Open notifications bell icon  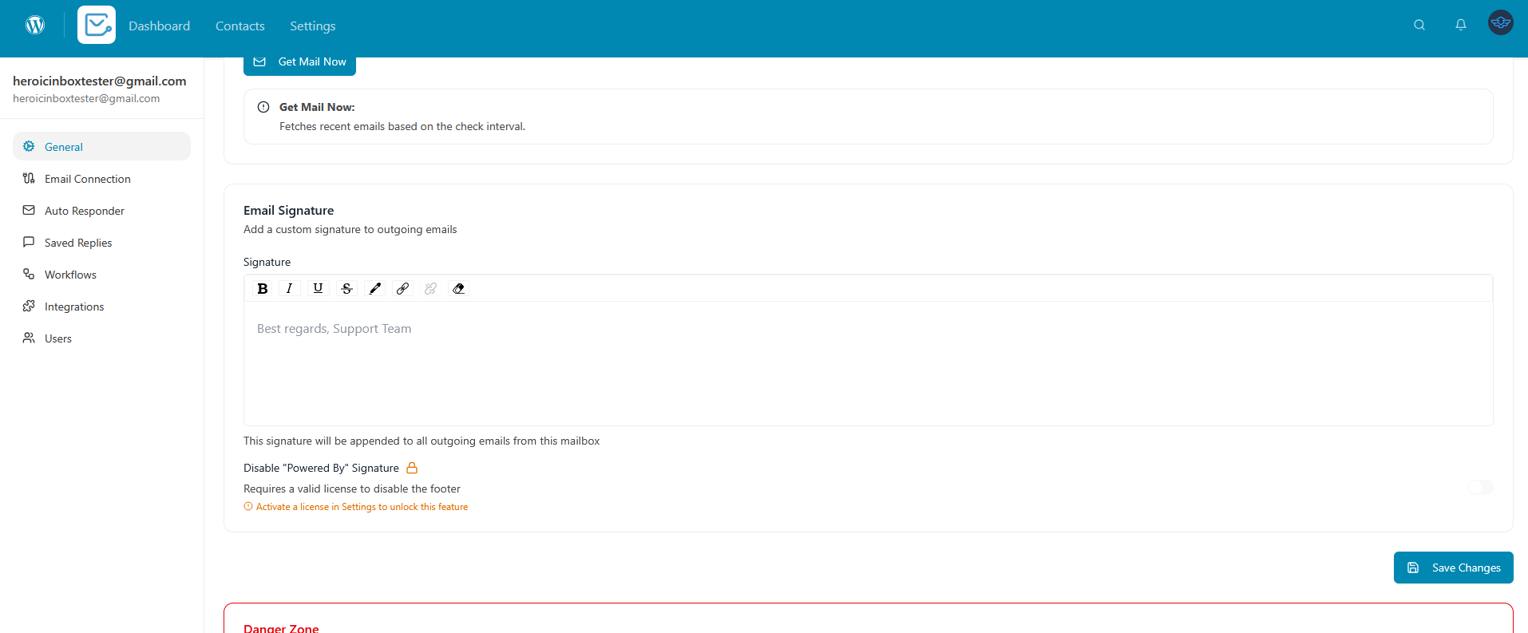pyautogui.click(x=1461, y=25)
